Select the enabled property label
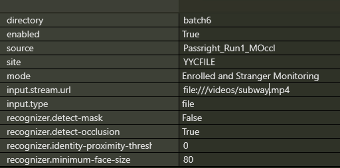This screenshot has width=340, height=168. click(x=23, y=34)
